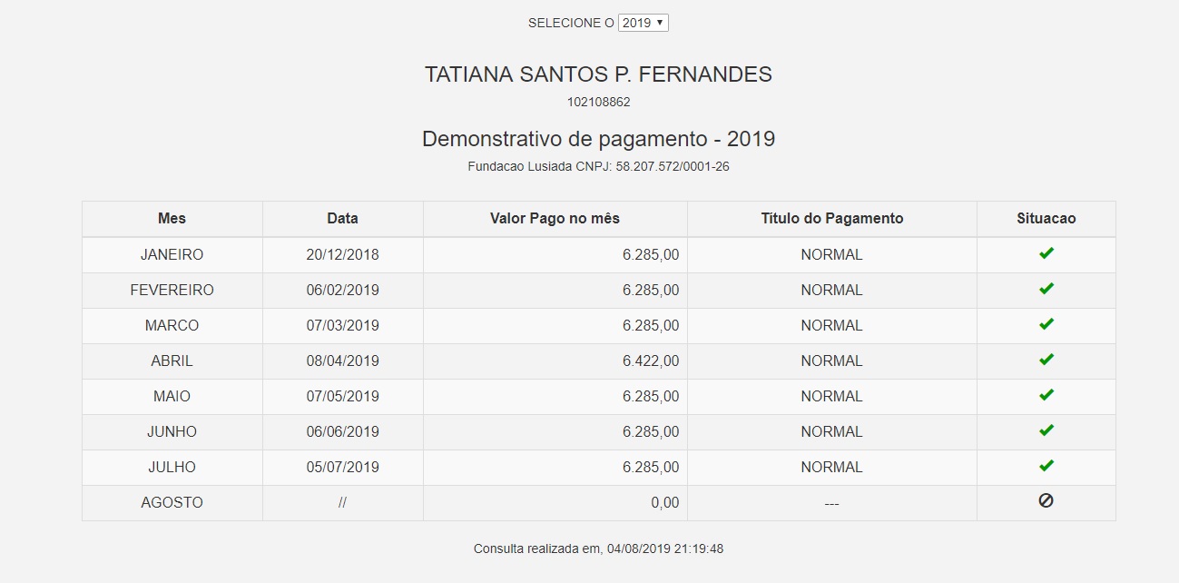Select the 6.422,00 value in the ABRIL row
The width and height of the screenshot is (1179, 583).
(x=650, y=361)
